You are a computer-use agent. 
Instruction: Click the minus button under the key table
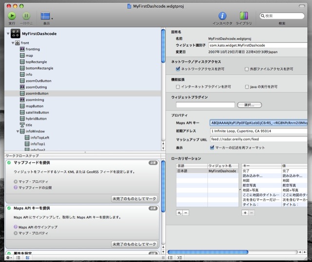click(x=252, y=213)
